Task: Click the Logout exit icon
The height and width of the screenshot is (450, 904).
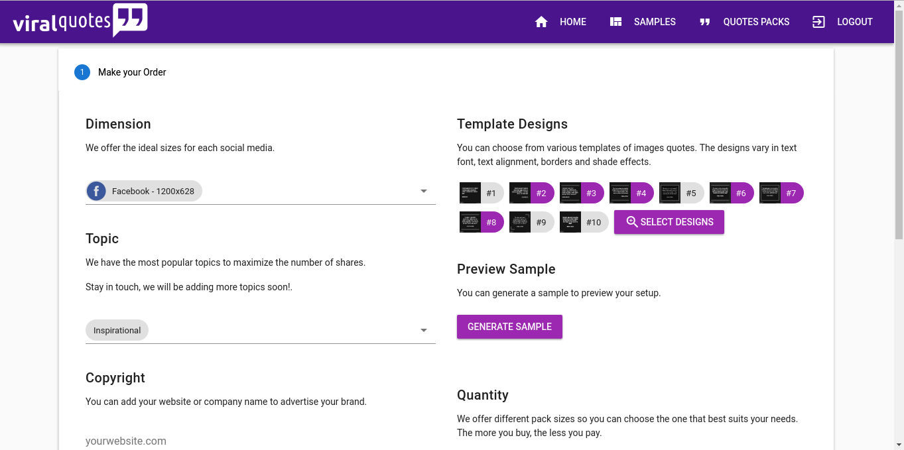Action: coord(818,22)
